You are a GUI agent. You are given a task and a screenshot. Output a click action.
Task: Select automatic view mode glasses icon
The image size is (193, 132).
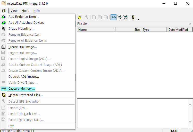pos(113,17)
